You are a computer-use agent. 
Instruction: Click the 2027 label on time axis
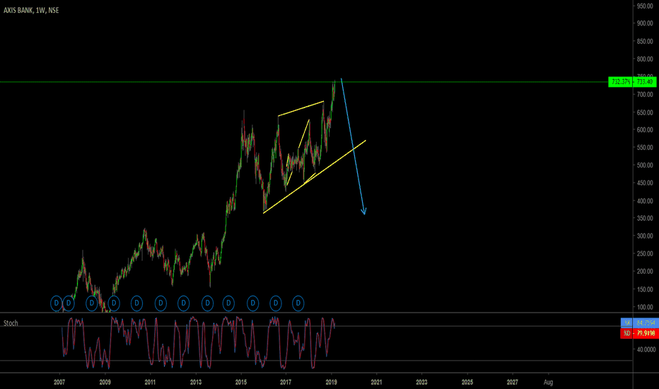(x=513, y=382)
